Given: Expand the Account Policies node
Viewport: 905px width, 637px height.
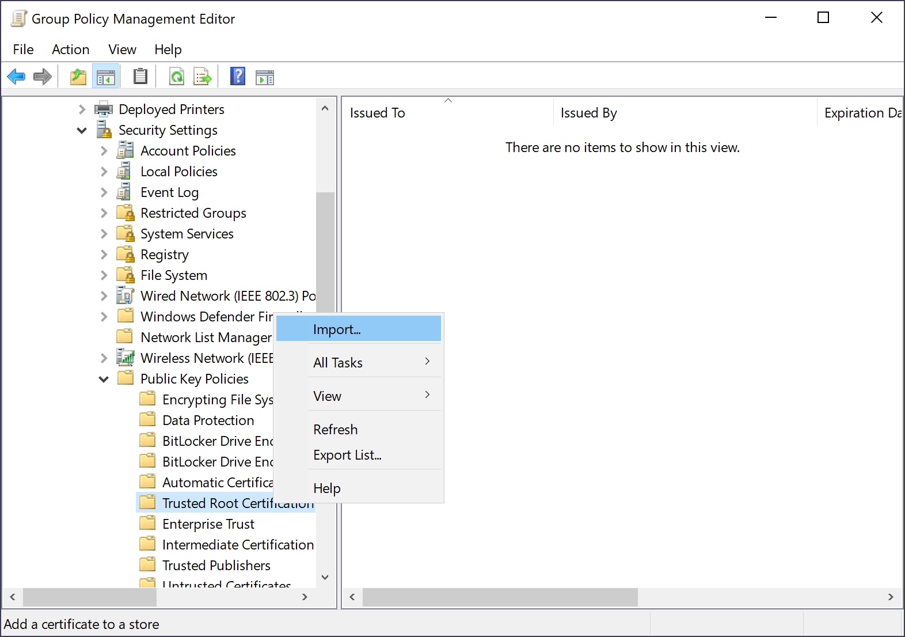Looking at the screenshot, I should pyautogui.click(x=104, y=151).
